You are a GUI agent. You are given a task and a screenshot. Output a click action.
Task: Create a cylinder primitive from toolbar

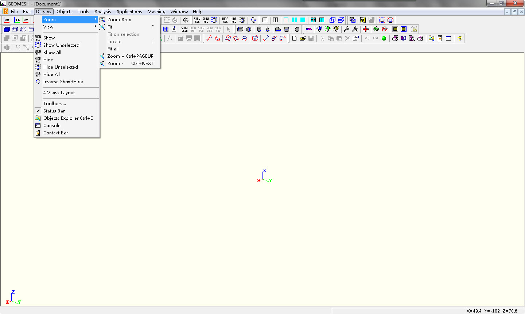259,29
